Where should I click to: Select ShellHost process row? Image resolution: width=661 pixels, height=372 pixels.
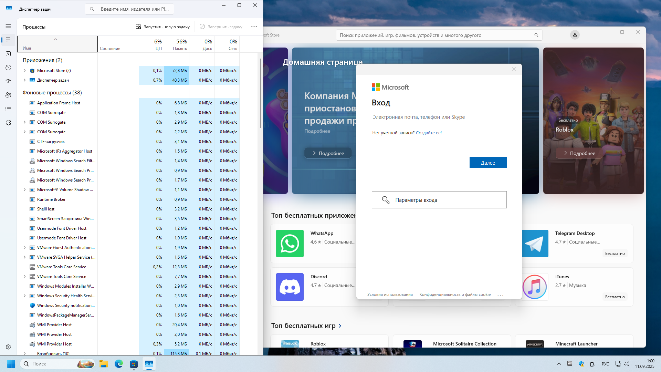pos(128,209)
